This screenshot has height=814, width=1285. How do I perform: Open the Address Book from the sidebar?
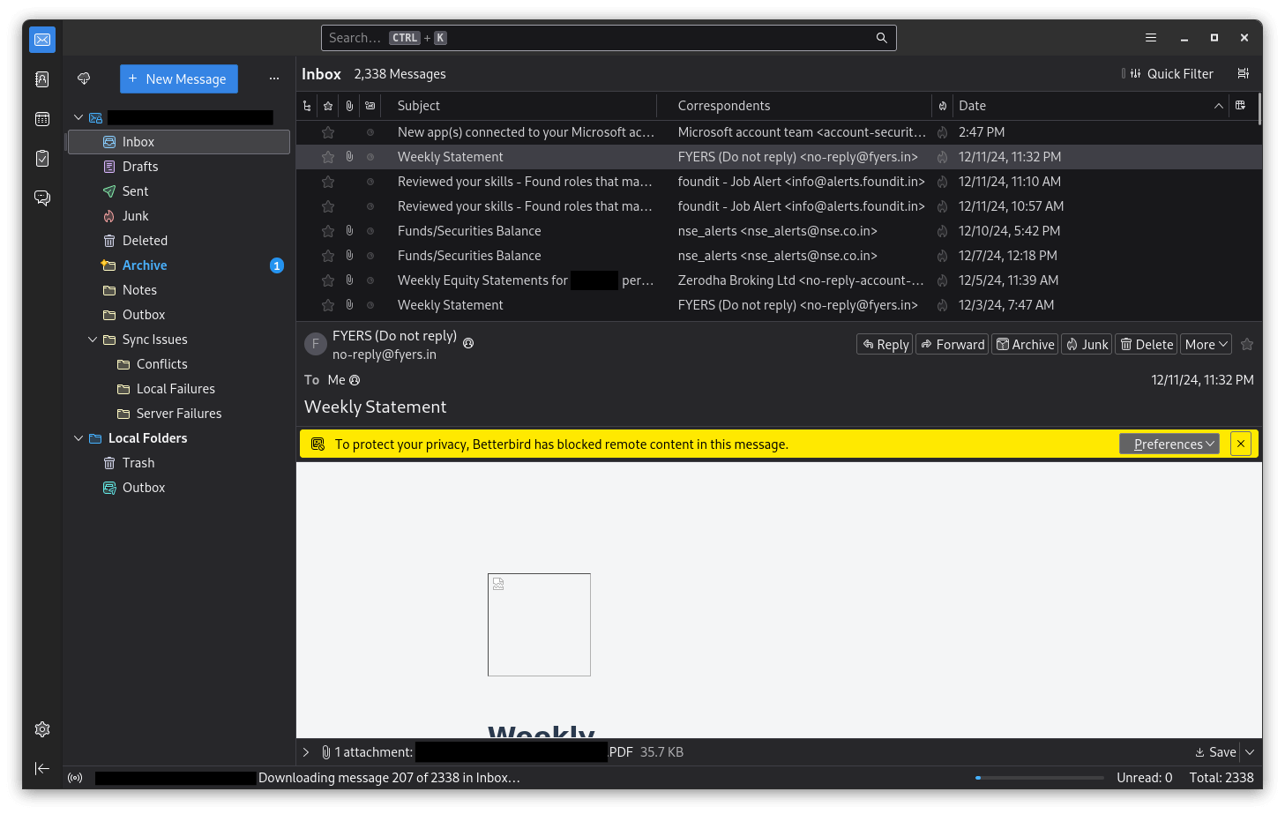click(x=41, y=78)
